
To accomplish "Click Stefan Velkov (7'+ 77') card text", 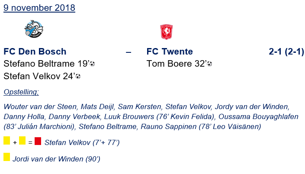I will coord(82,142).
